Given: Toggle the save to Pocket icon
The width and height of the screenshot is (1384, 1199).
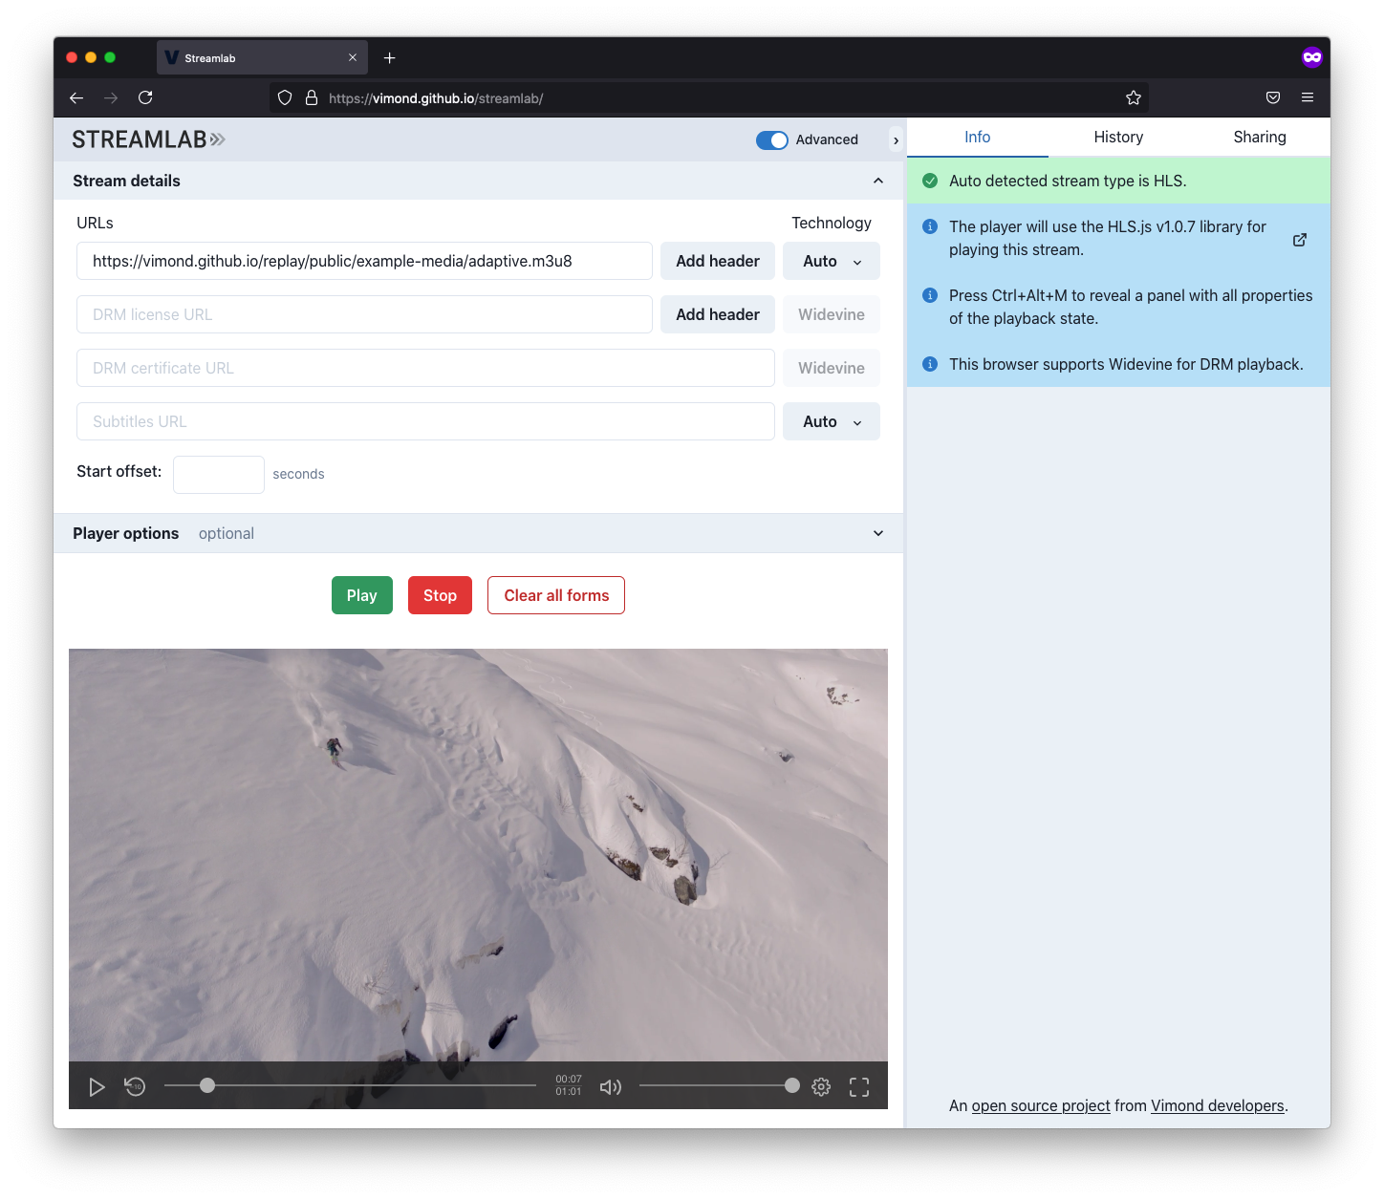Looking at the screenshot, I should click(x=1272, y=97).
